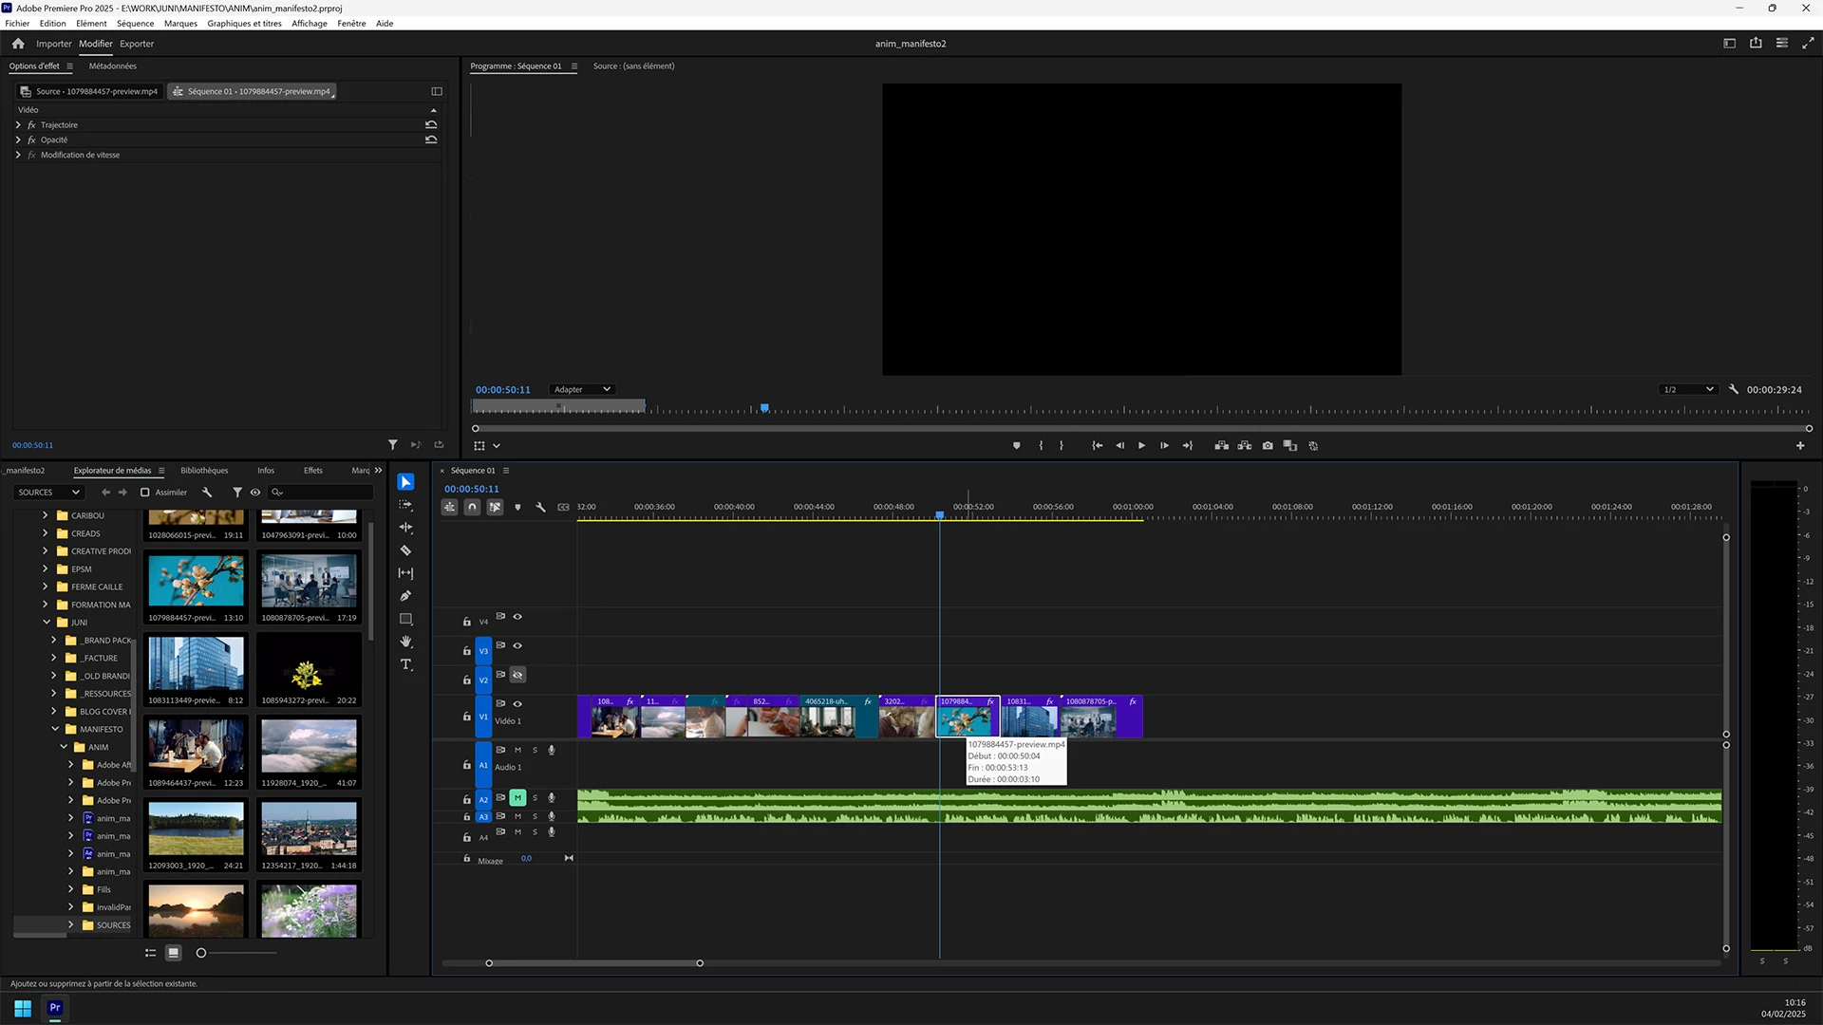The width and height of the screenshot is (1823, 1025).
Task: Open the Séquence menu
Action: coord(135,24)
